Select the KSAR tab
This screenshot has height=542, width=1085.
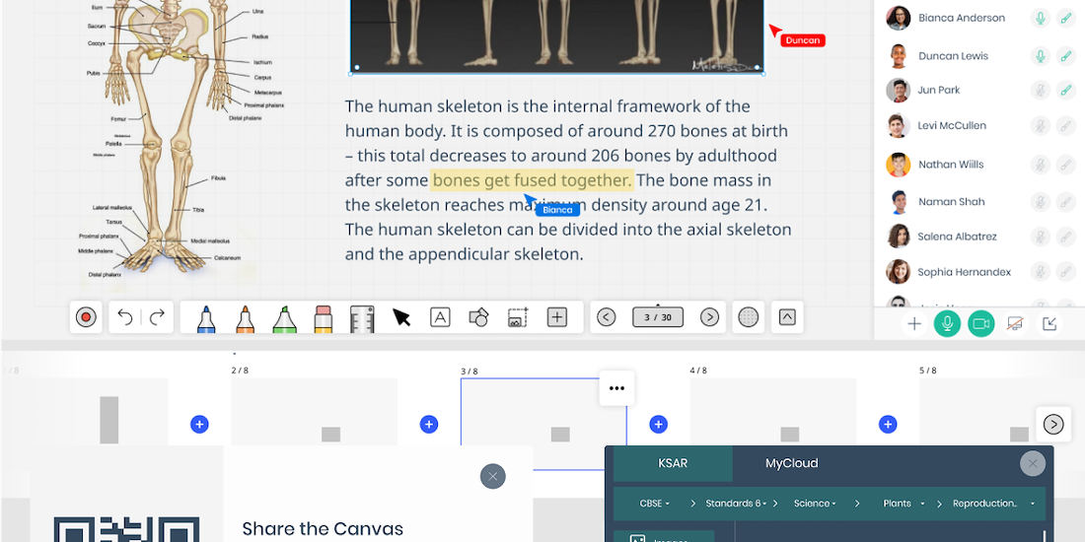tap(673, 463)
